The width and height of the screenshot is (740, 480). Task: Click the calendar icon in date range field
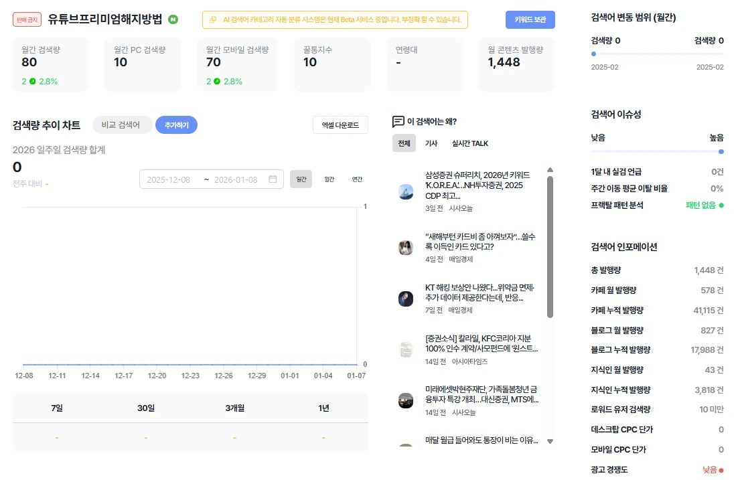pyautogui.click(x=273, y=179)
